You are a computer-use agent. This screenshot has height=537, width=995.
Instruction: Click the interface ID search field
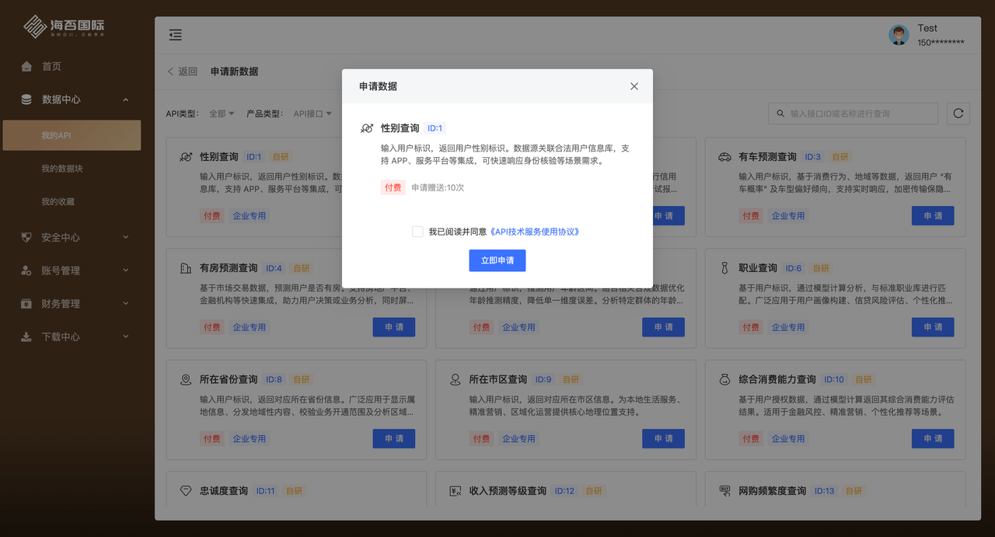click(x=853, y=113)
